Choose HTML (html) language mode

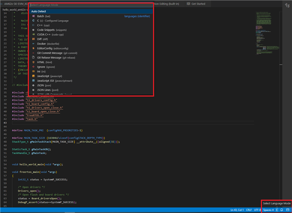(x=91, y=62)
